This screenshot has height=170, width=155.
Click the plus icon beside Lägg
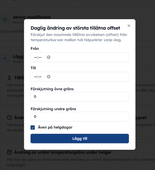(5, 59)
